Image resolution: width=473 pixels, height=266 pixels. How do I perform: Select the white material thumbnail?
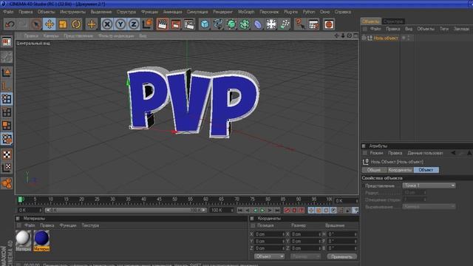pos(23,238)
